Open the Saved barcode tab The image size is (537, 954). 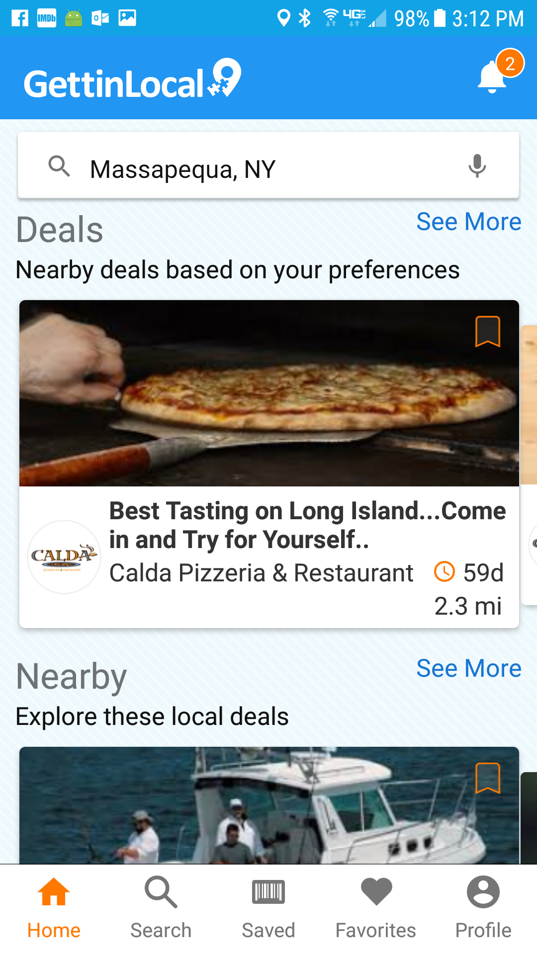[268, 908]
